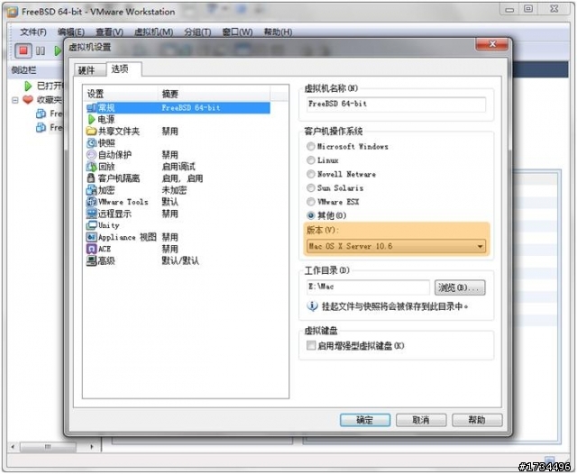
Task: Click the 虚拟机名称 field containing FreeBSD 64-bit
Action: [x=396, y=104]
